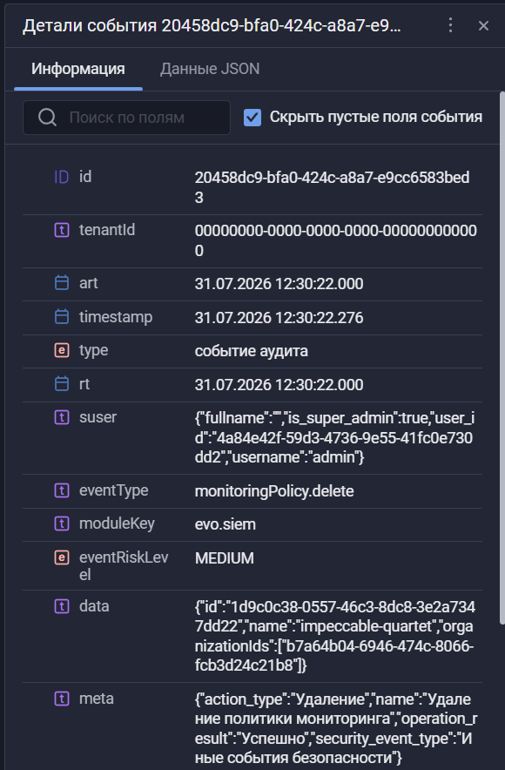Click the enum icon beside eventRiskLevel

click(61, 557)
